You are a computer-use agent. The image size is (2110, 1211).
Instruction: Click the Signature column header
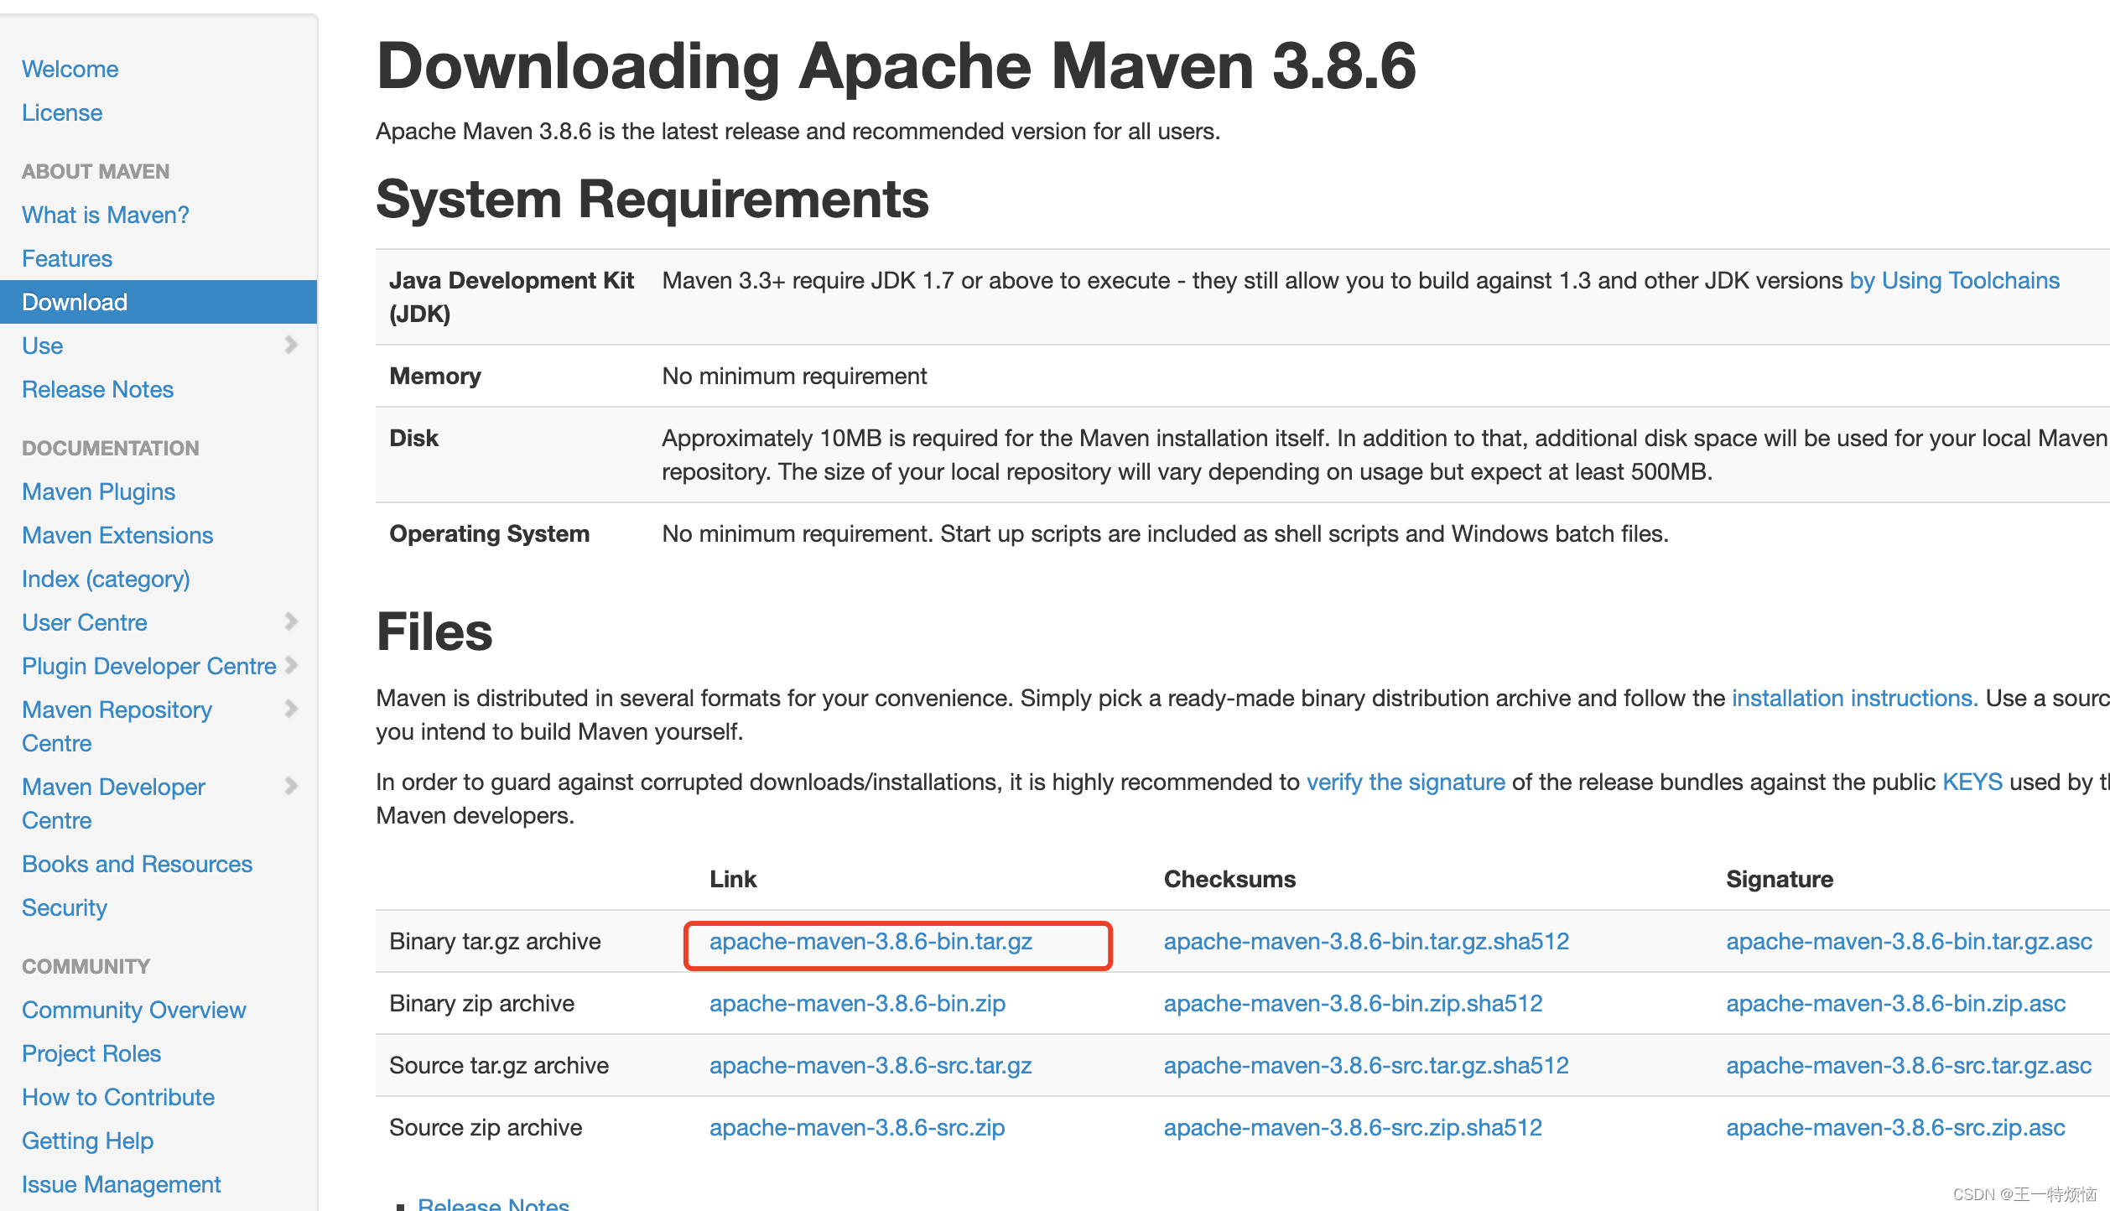click(1780, 879)
